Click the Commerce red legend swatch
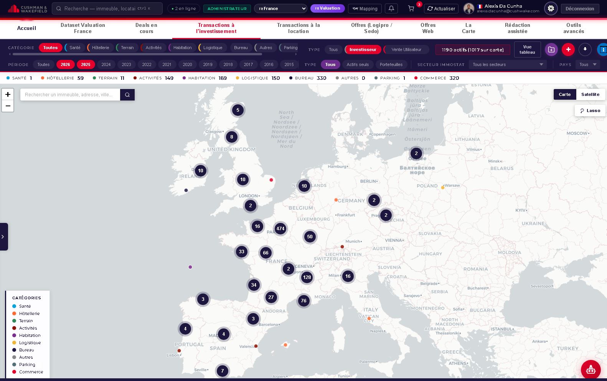 14,372
